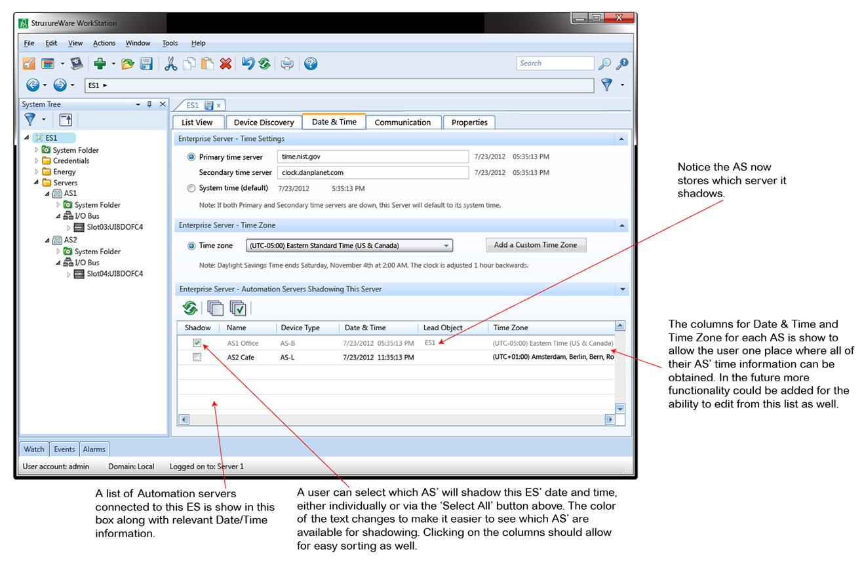
Task: Click the floppy disk Save icon in the toolbar
Action: [146, 64]
